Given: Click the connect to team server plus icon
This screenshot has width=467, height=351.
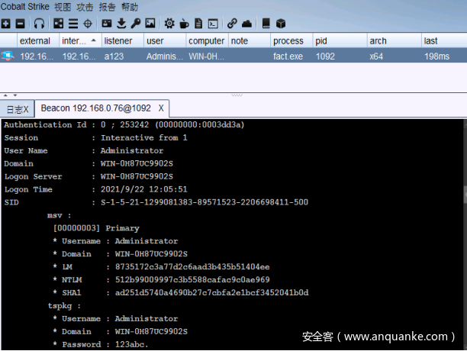Looking at the screenshot, I should 5,23.
